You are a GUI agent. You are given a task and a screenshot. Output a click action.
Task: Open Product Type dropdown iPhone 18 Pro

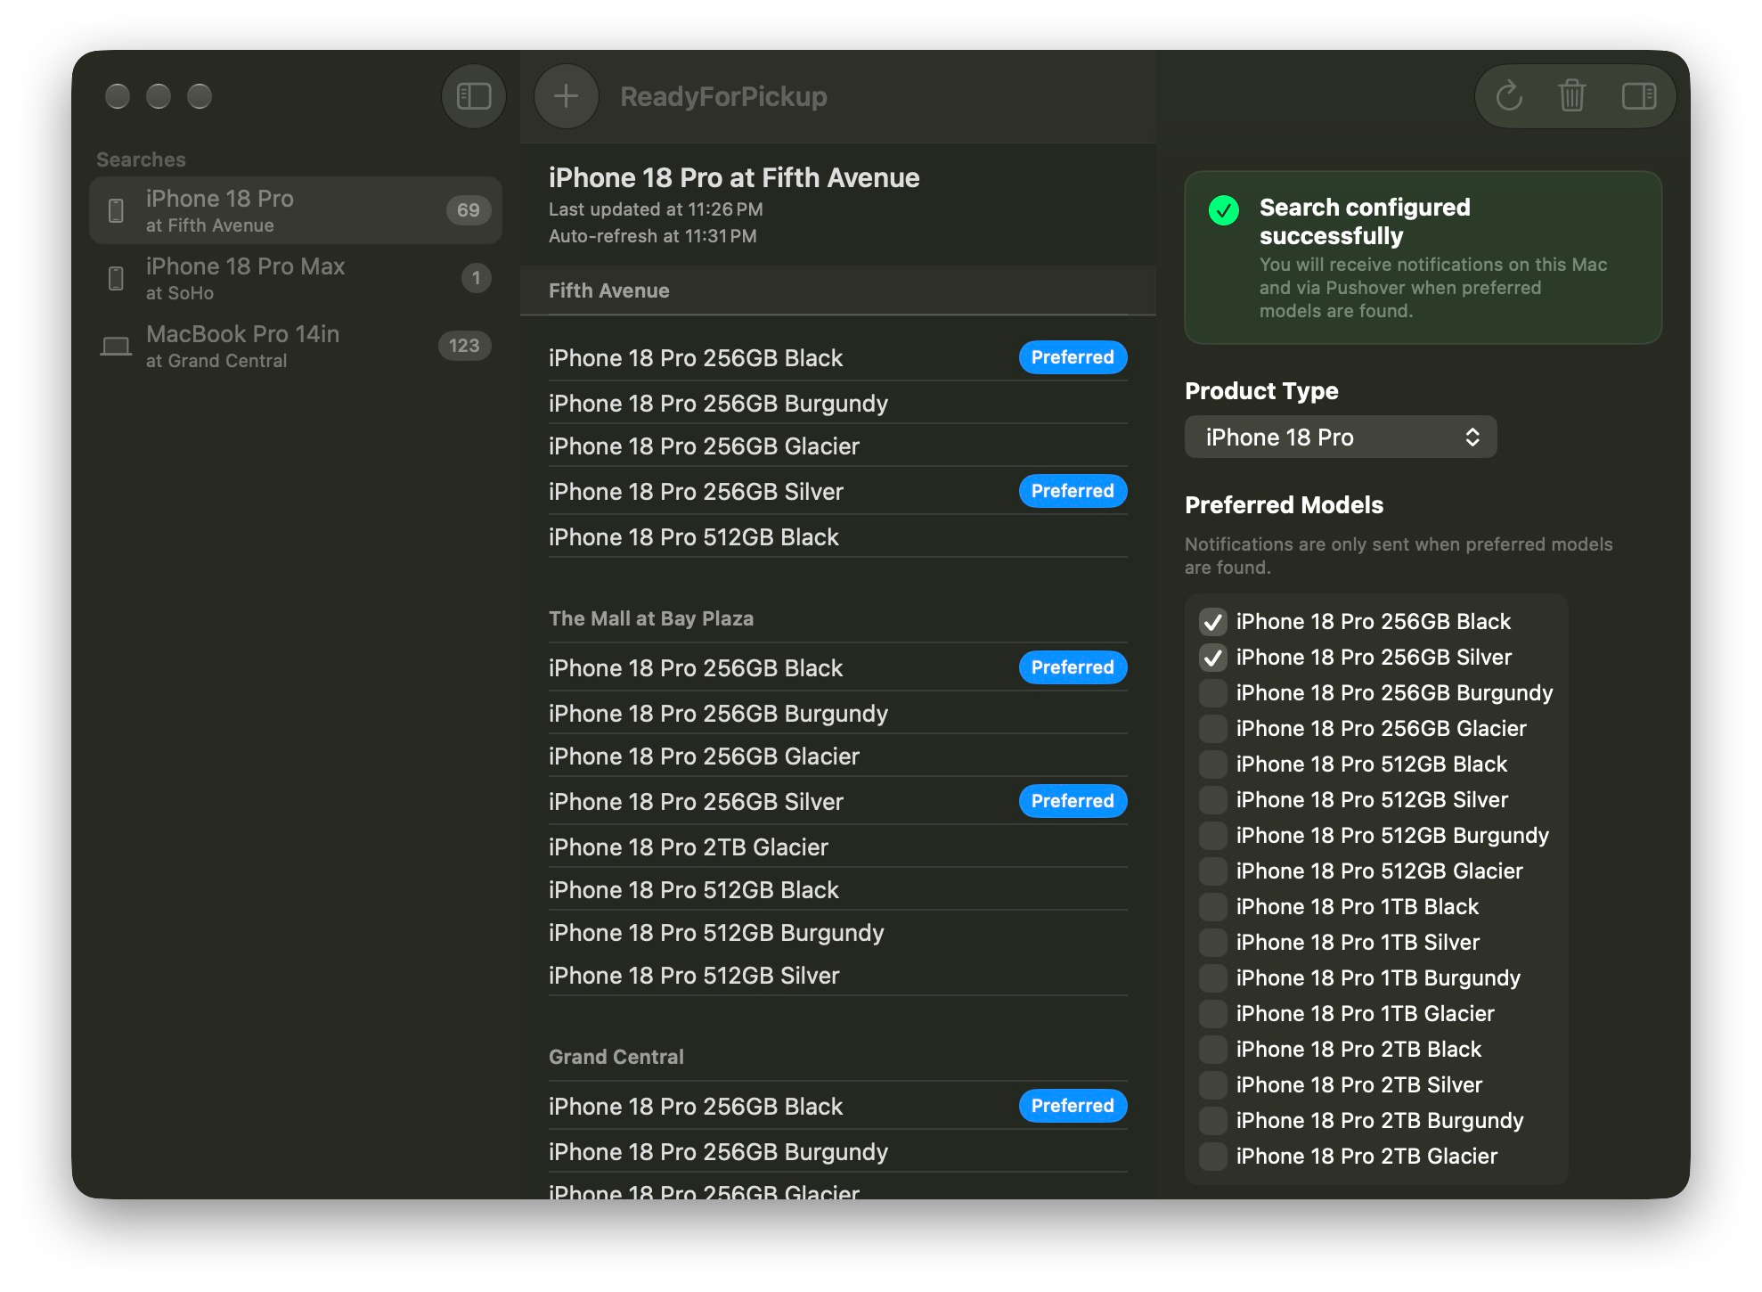pyautogui.click(x=1341, y=437)
